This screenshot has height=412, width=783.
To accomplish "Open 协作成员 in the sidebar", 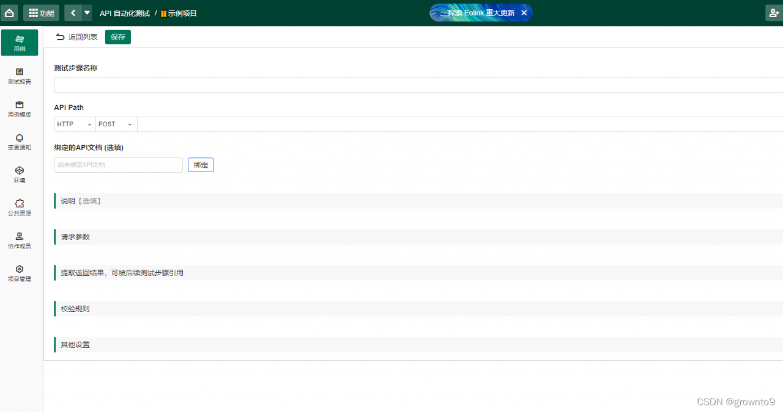I will [x=20, y=241].
